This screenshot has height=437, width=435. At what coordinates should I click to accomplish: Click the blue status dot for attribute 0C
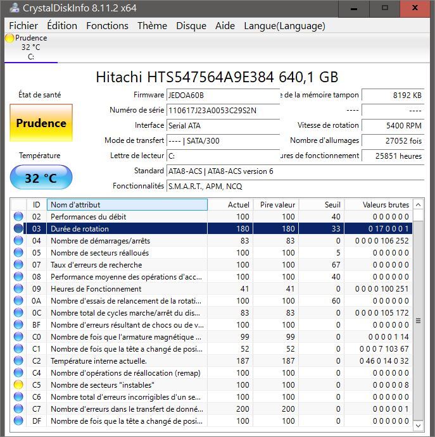[x=18, y=312]
